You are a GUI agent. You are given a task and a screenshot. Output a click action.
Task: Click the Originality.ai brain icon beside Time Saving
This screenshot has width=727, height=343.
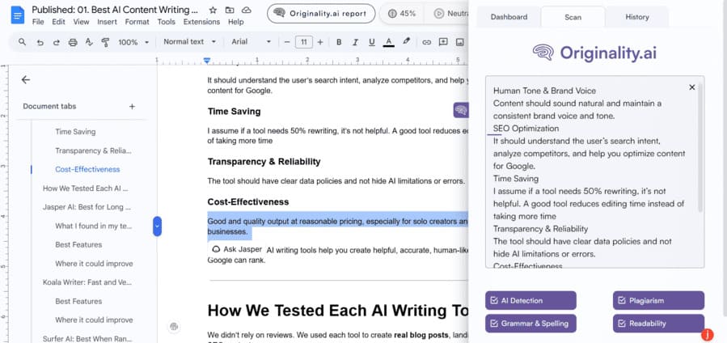click(461, 110)
